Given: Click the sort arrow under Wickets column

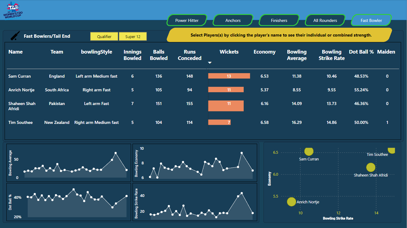Looking at the screenshot, I should [x=210, y=63].
